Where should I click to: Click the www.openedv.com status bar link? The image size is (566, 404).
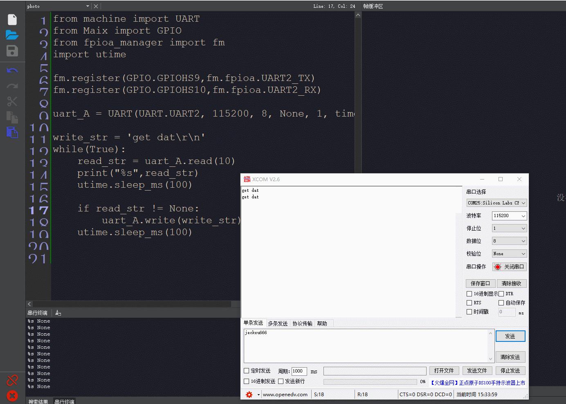[x=285, y=395]
